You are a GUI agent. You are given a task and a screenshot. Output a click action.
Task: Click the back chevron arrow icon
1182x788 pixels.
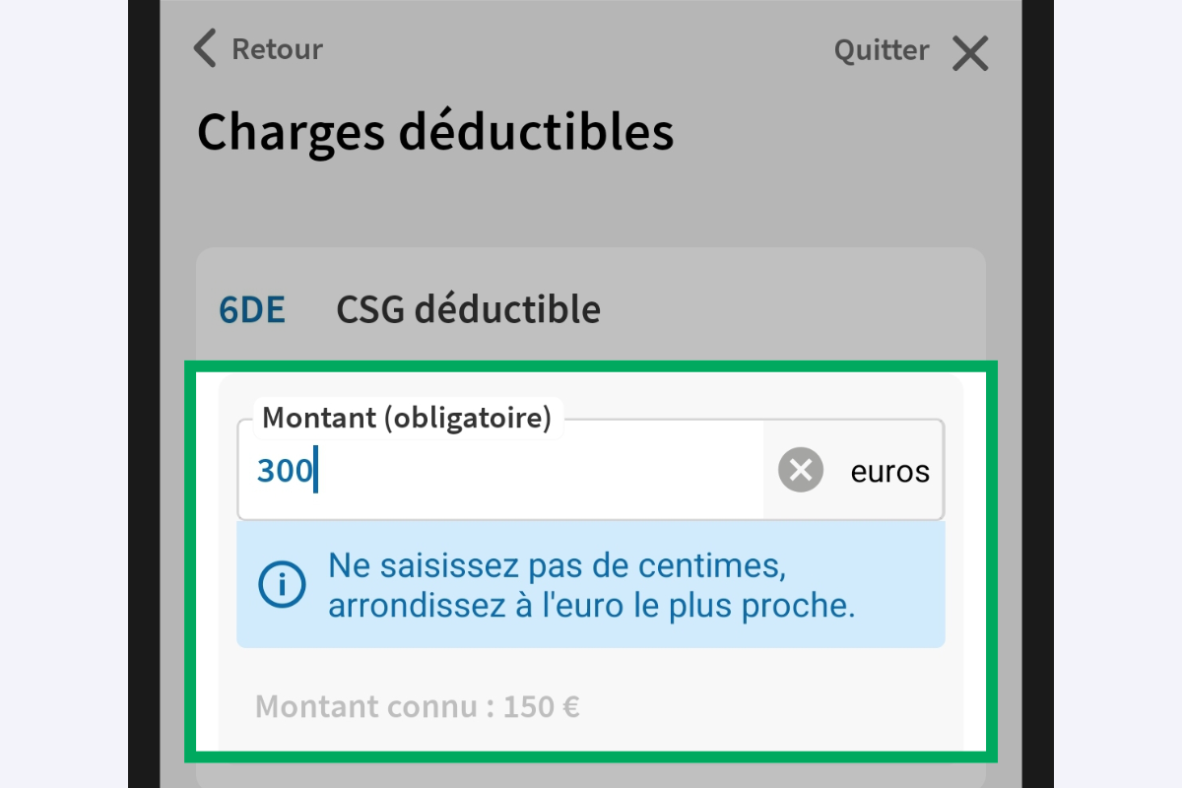(x=204, y=48)
